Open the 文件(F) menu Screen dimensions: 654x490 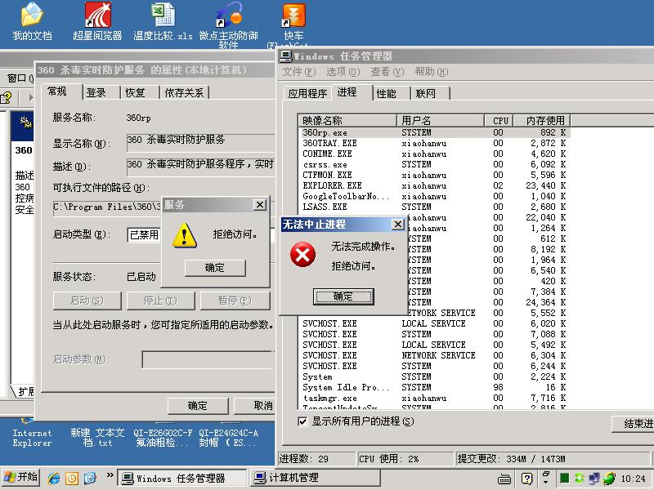click(x=298, y=72)
